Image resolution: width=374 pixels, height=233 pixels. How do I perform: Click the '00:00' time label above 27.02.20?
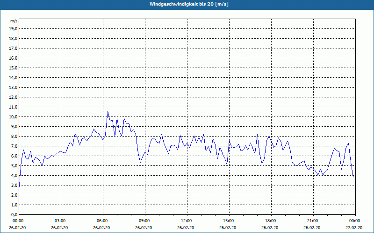click(x=354, y=221)
